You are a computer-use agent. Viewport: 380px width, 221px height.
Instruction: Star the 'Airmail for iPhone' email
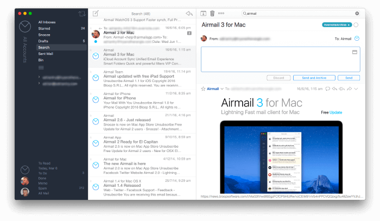(91, 94)
